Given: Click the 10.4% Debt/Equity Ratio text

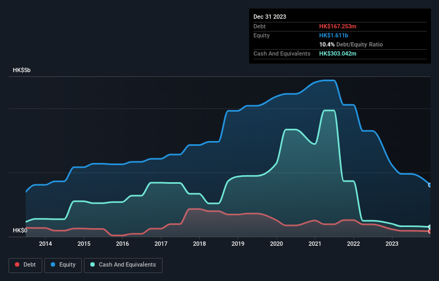Looking at the screenshot, I should pos(351,44).
